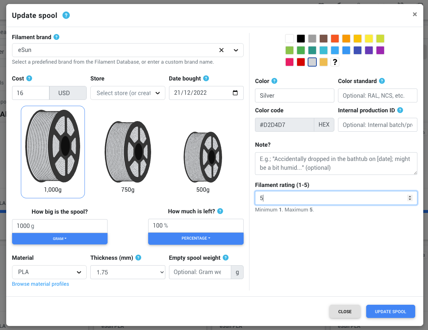Screen dimensions: 428x330
Task: Pick the gray color swatch
Action: (x=312, y=38)
